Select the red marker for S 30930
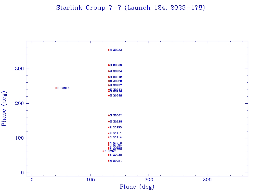This screenshot has height=196, width=261. pyautogui.click(x=109, y=128)
